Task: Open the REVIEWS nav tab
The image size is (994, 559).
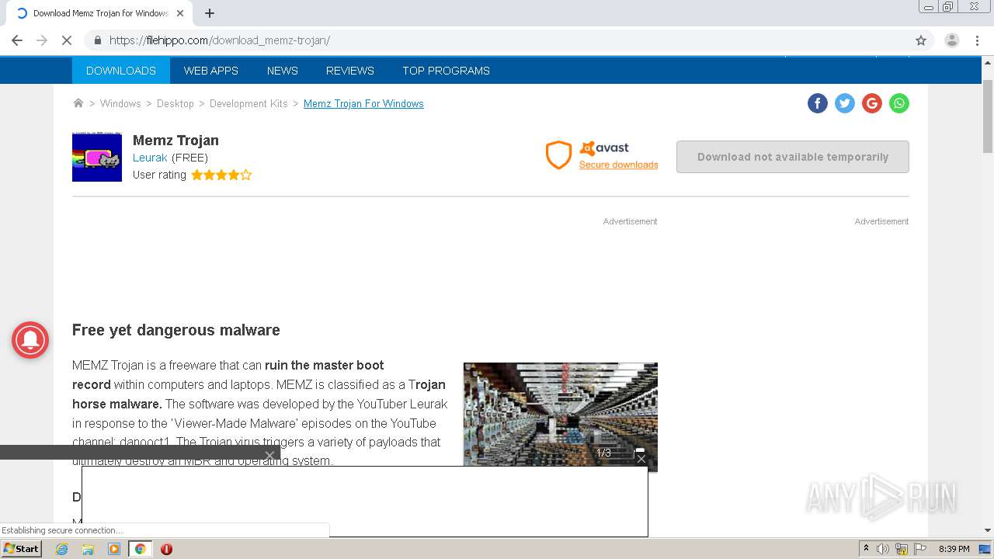Action: pos(350,71)
